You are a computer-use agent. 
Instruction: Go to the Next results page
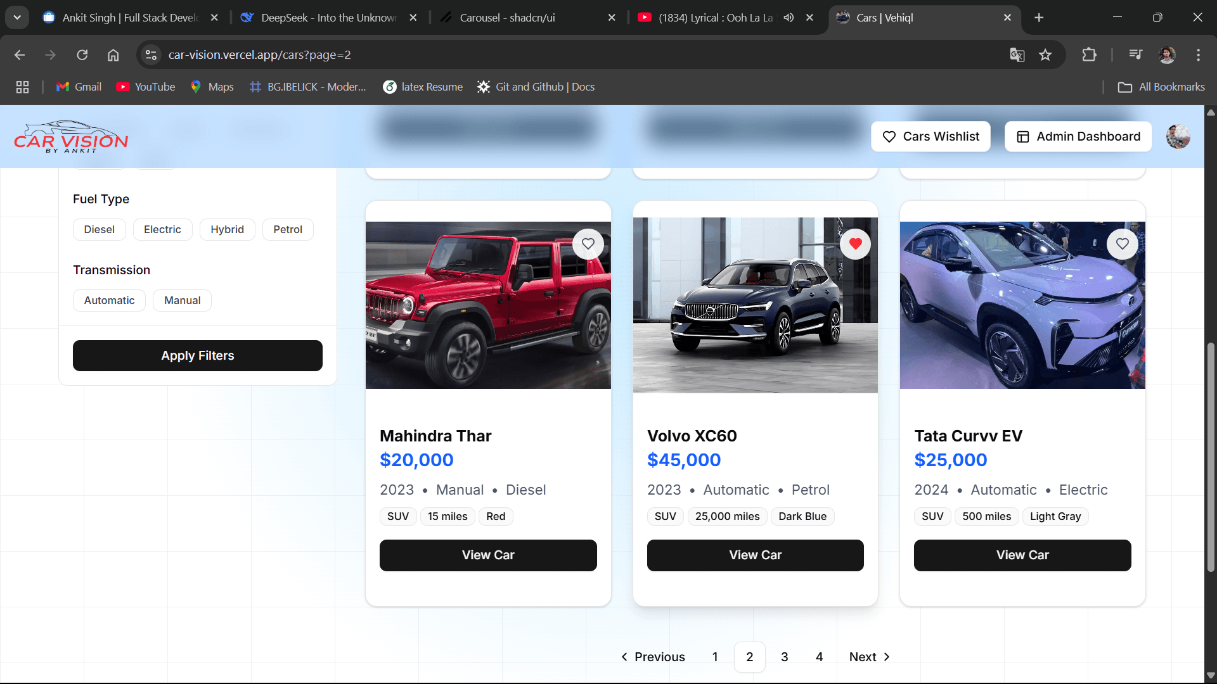(x=870, y=657)
